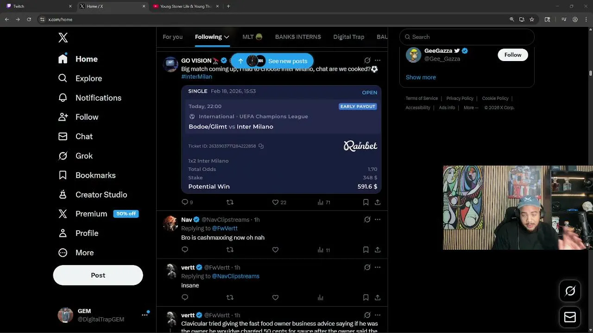Click Grok icon on GO VISION post
Image resolution: width=593 pixels, height=333 pixels.
click(367, 61)
